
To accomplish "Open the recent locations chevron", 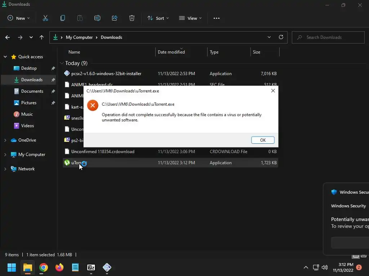I will click(x=31, y=37).
